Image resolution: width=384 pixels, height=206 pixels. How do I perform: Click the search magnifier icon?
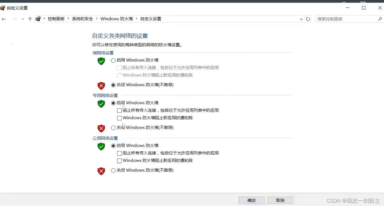coord(380,19)
